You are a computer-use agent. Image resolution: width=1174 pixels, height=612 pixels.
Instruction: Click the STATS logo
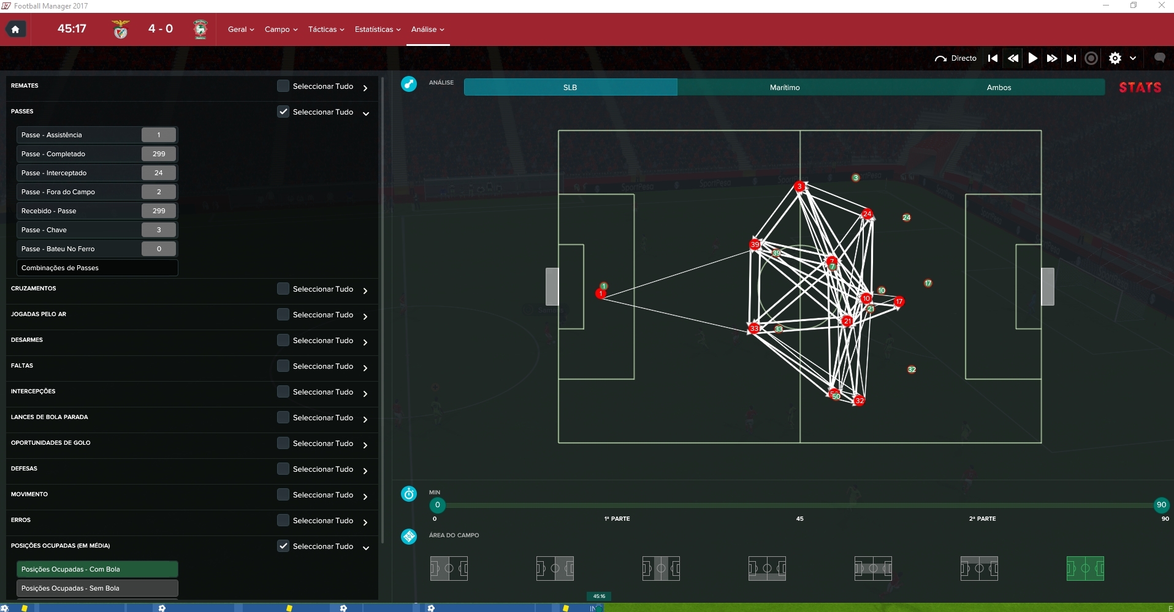point(1140,88)
